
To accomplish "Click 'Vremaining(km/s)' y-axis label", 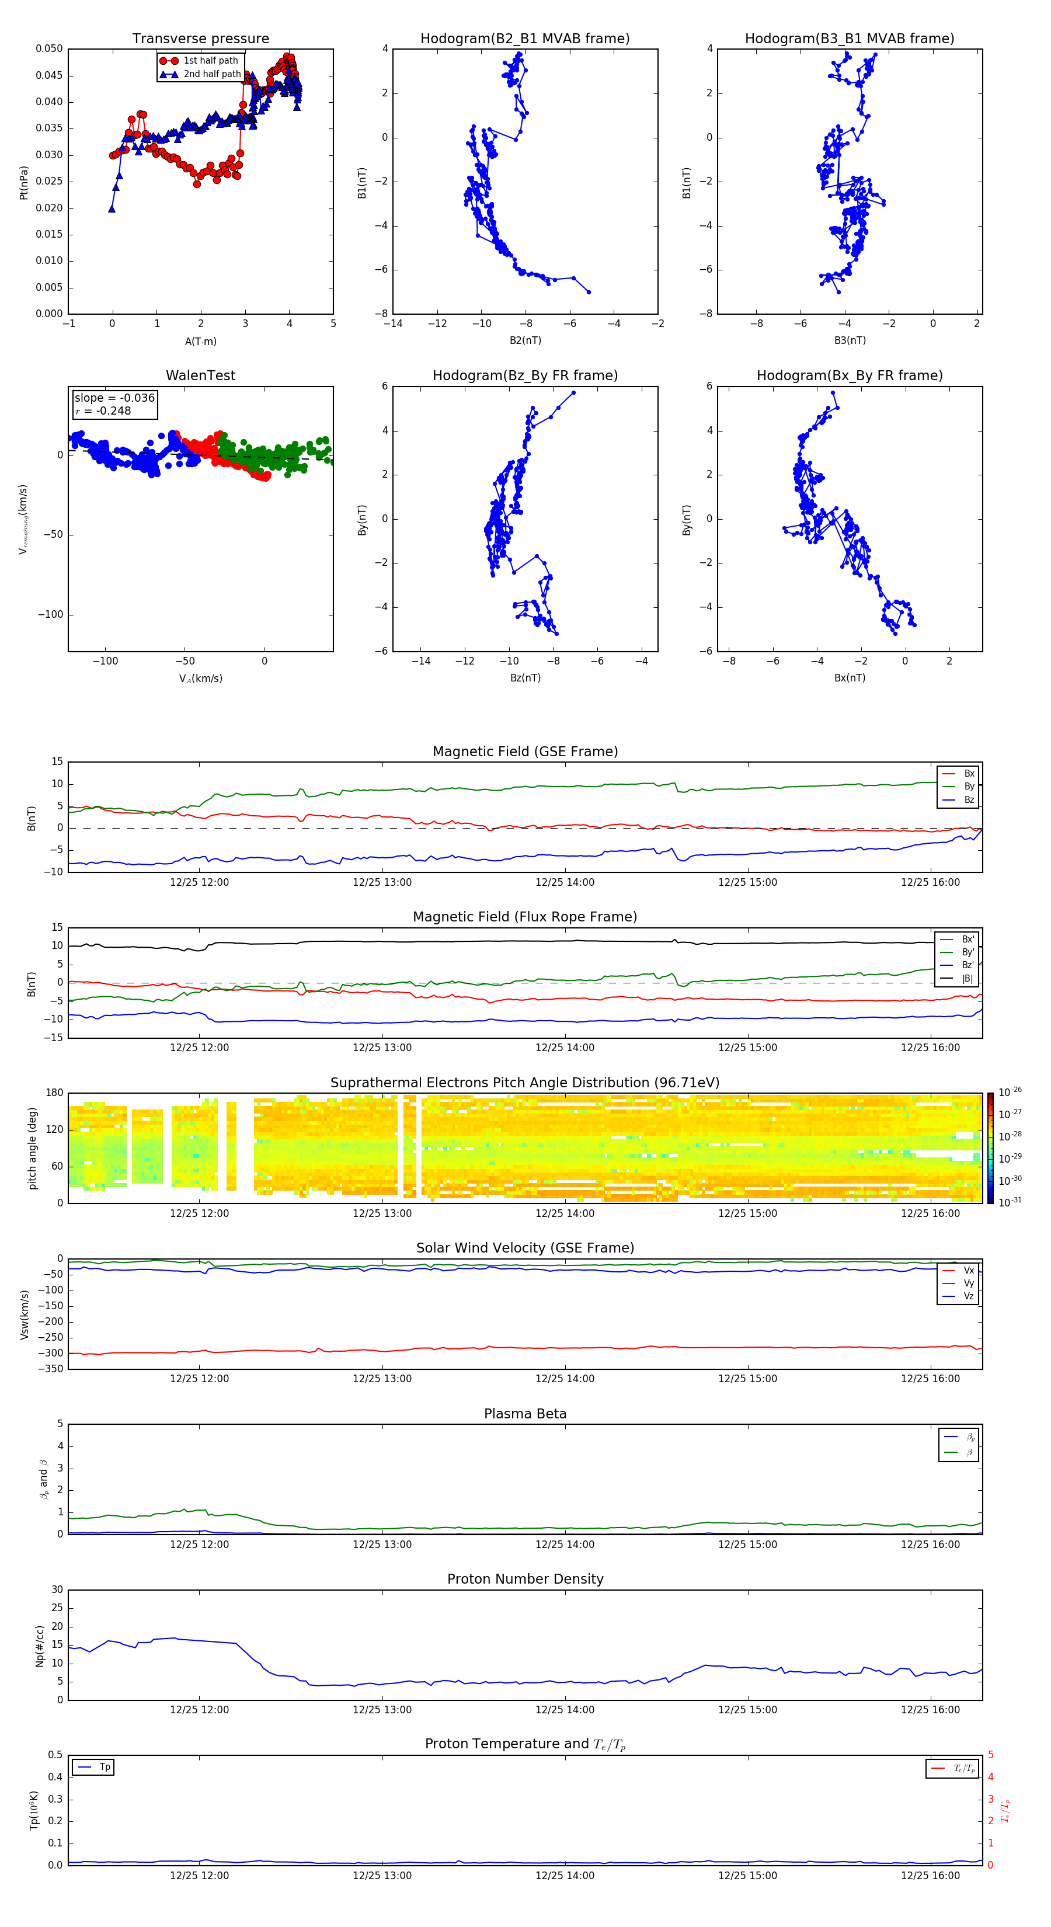I will [23, 519].
